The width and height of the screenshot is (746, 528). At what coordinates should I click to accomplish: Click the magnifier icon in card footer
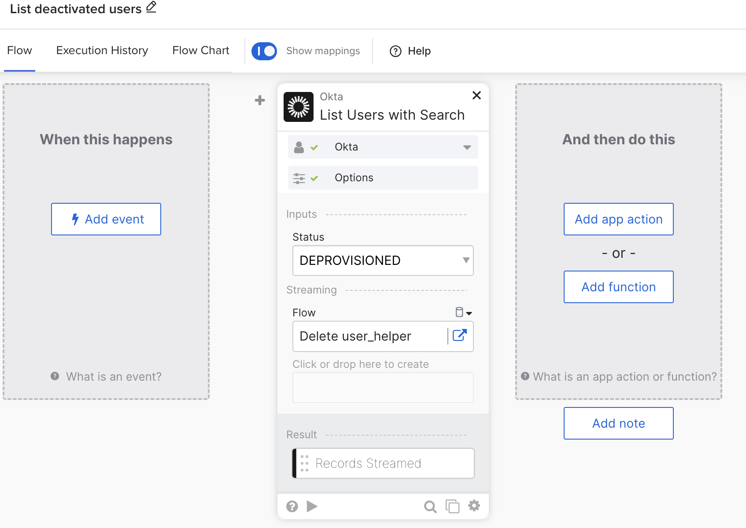pos(430,506)
